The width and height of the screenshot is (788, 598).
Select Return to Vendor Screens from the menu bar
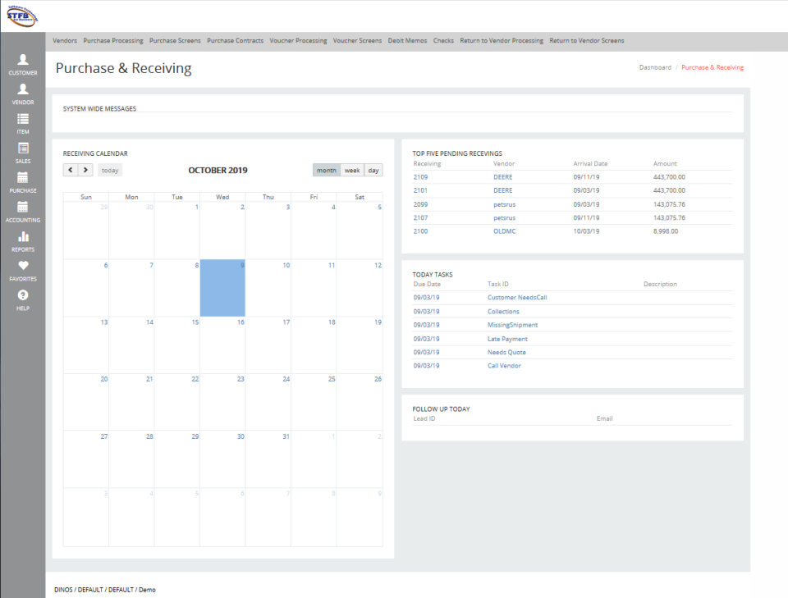point(587,40)
